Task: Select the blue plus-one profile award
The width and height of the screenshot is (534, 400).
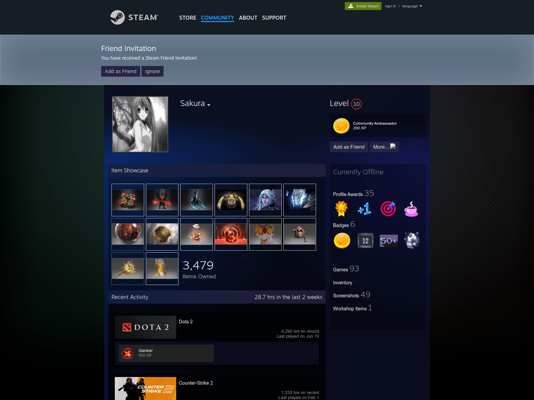Action: (364, 209)
